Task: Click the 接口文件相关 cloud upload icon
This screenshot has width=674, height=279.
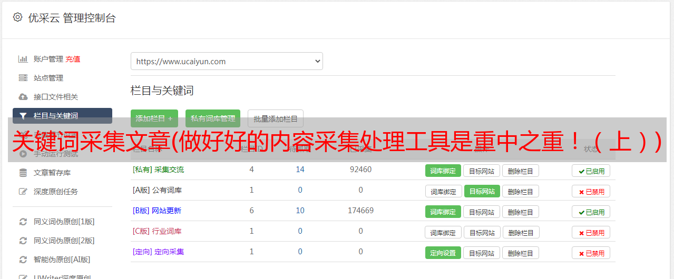Action: [23, 97]
